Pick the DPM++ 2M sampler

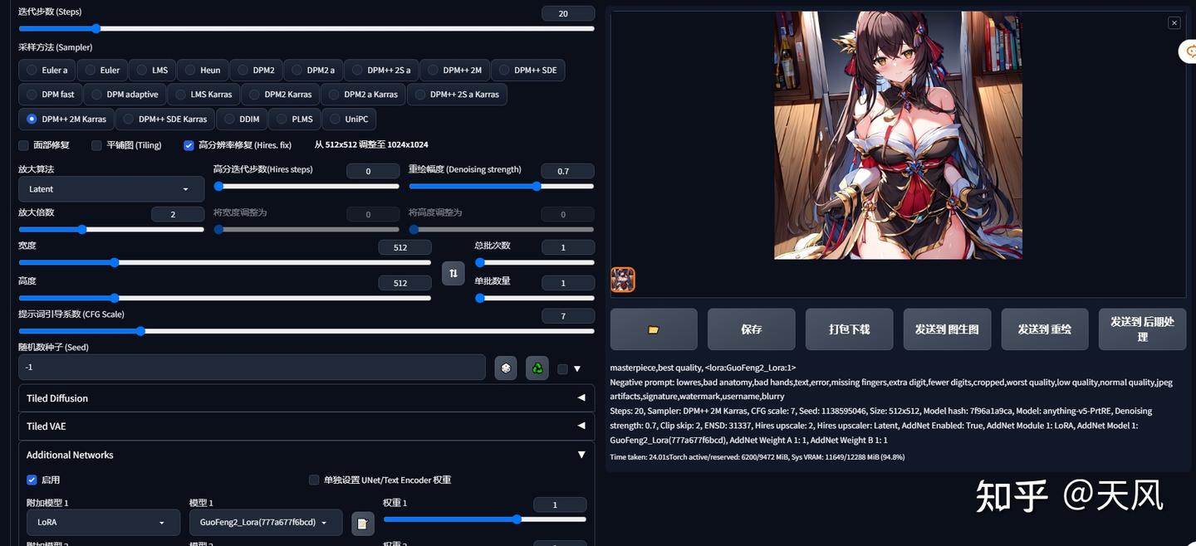(x=454, y=71)
